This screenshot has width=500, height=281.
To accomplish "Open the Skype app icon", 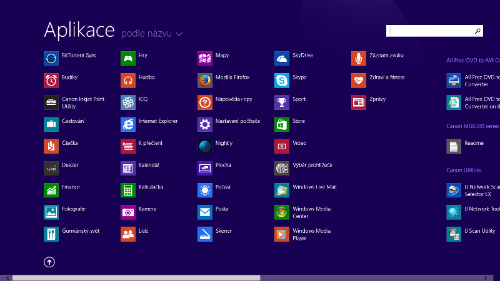I will [281, 81].
